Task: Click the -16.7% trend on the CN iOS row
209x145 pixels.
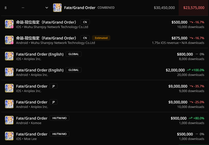Action: click(x=197, y=22)
